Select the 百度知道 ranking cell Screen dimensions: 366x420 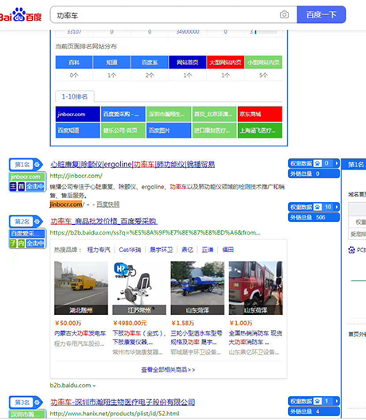[x=78, y=130]
